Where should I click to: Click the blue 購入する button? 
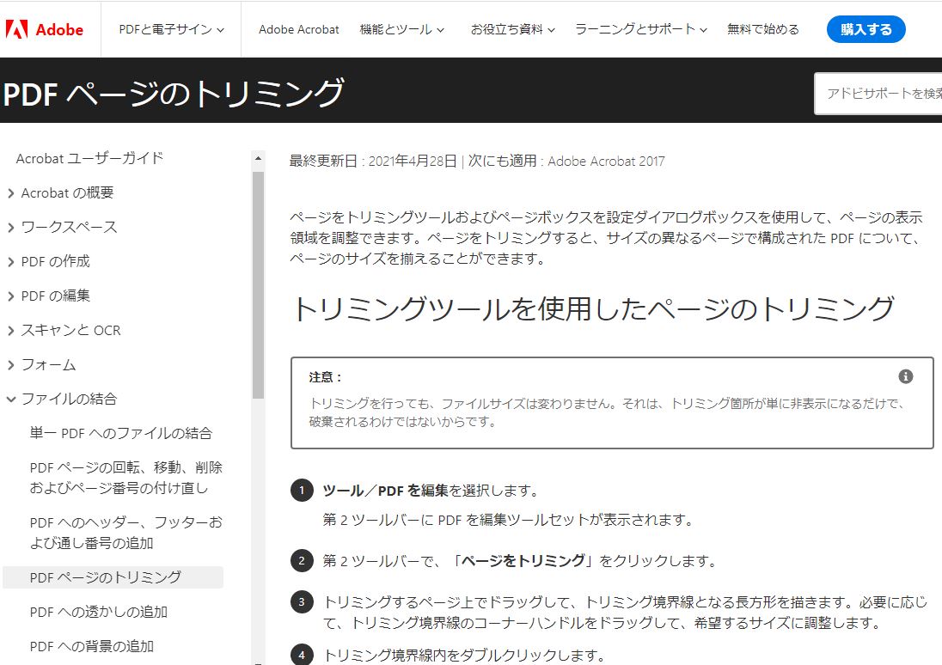tap(866, 28)
